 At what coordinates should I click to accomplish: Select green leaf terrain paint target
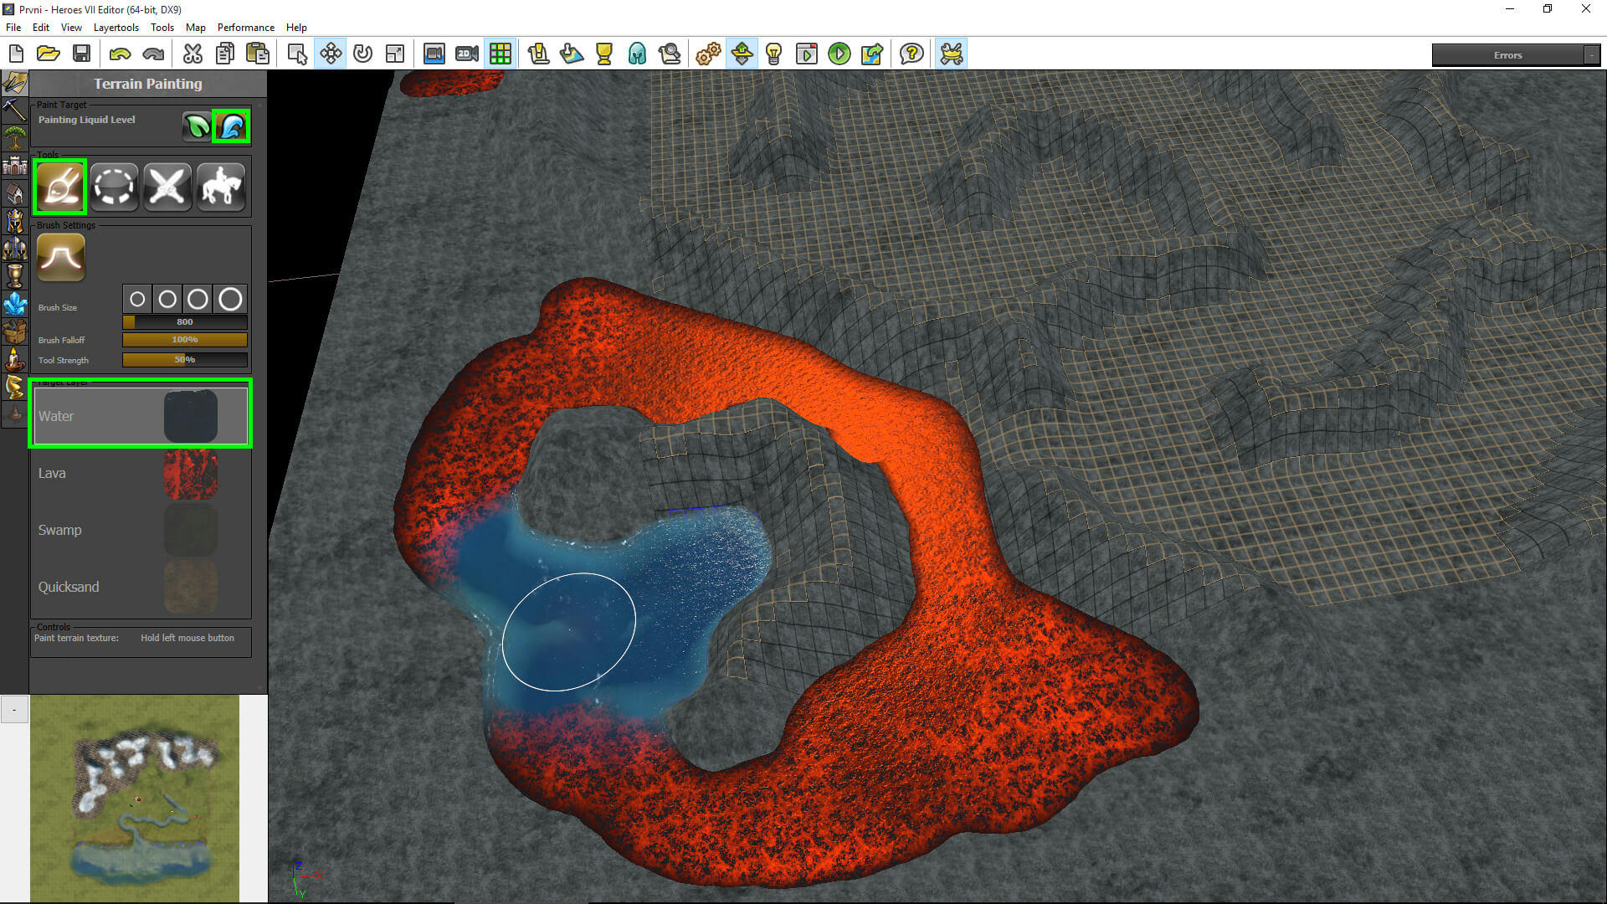coord(198,126)
